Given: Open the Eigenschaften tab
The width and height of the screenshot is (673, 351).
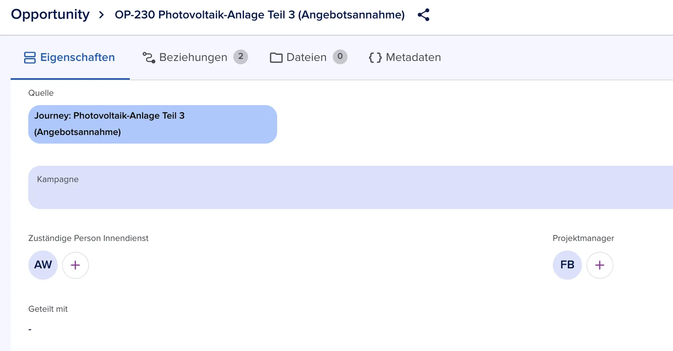Looking at the screenshot, I should click(x=70, y=58).
